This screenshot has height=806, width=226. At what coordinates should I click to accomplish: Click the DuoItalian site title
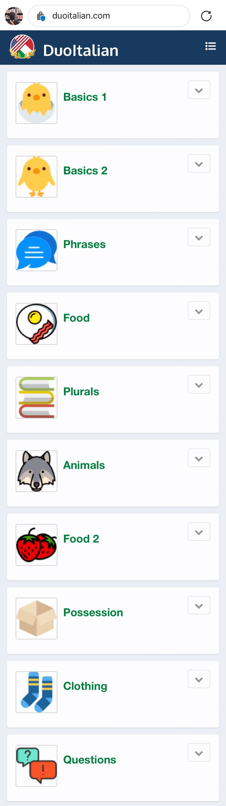pyautogui.click(x=81, y=50)
